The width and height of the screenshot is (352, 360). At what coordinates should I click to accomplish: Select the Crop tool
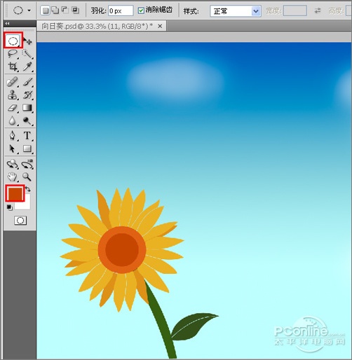[x=13, y=67]
